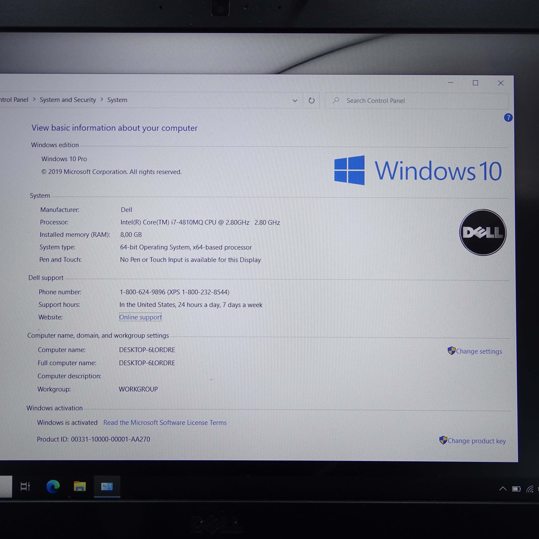Open the System and Security breadcrumb
Image resolution: width=539 pixels, height=539 pixels.
pyautogui.click(x=68, y=99)
